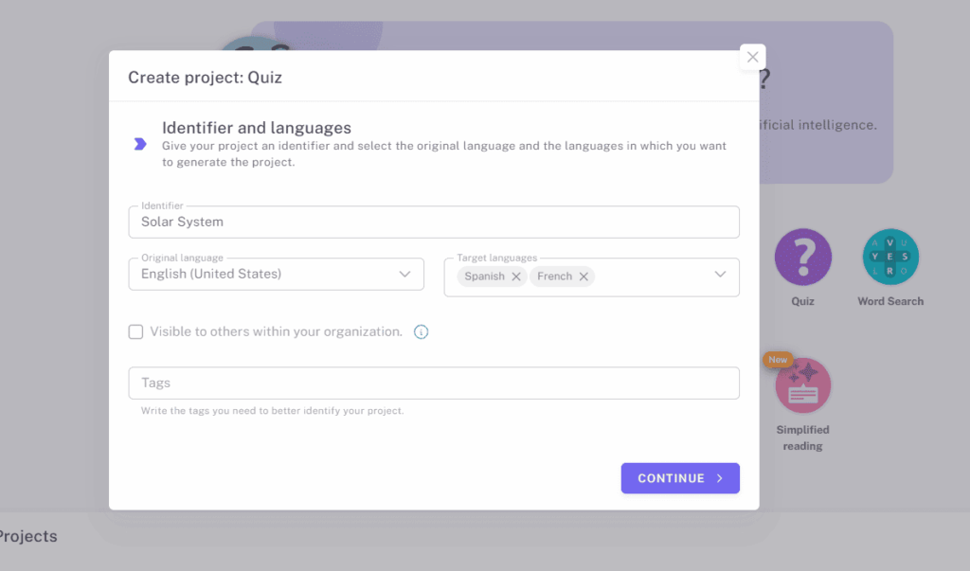
Task: Click the visibility info icon
Action: coord(422,332)
